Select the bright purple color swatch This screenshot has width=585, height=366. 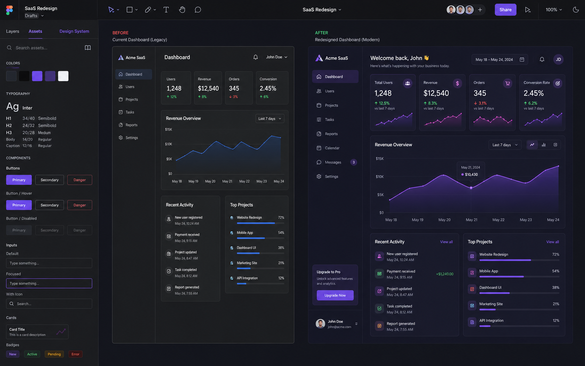[37, 76]
